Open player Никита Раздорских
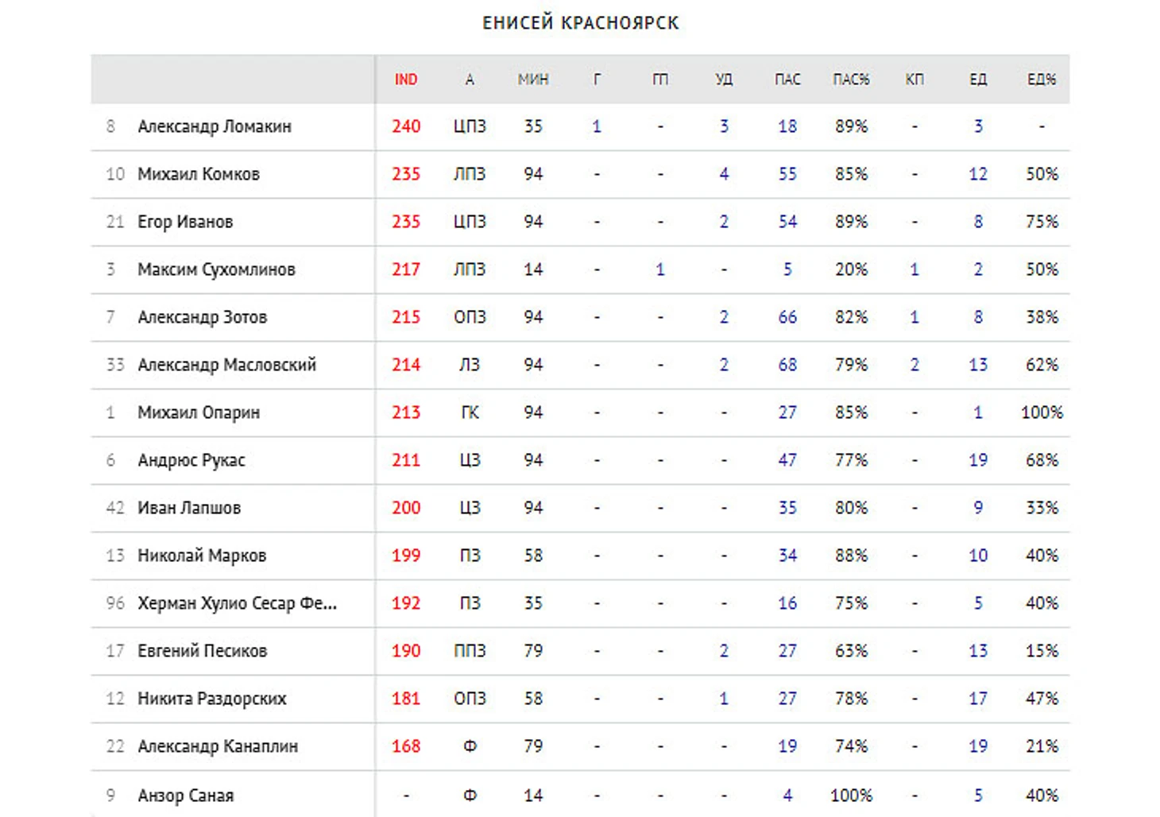The height and width of the screenshot is (817, 1160). [x=212, y=699]
